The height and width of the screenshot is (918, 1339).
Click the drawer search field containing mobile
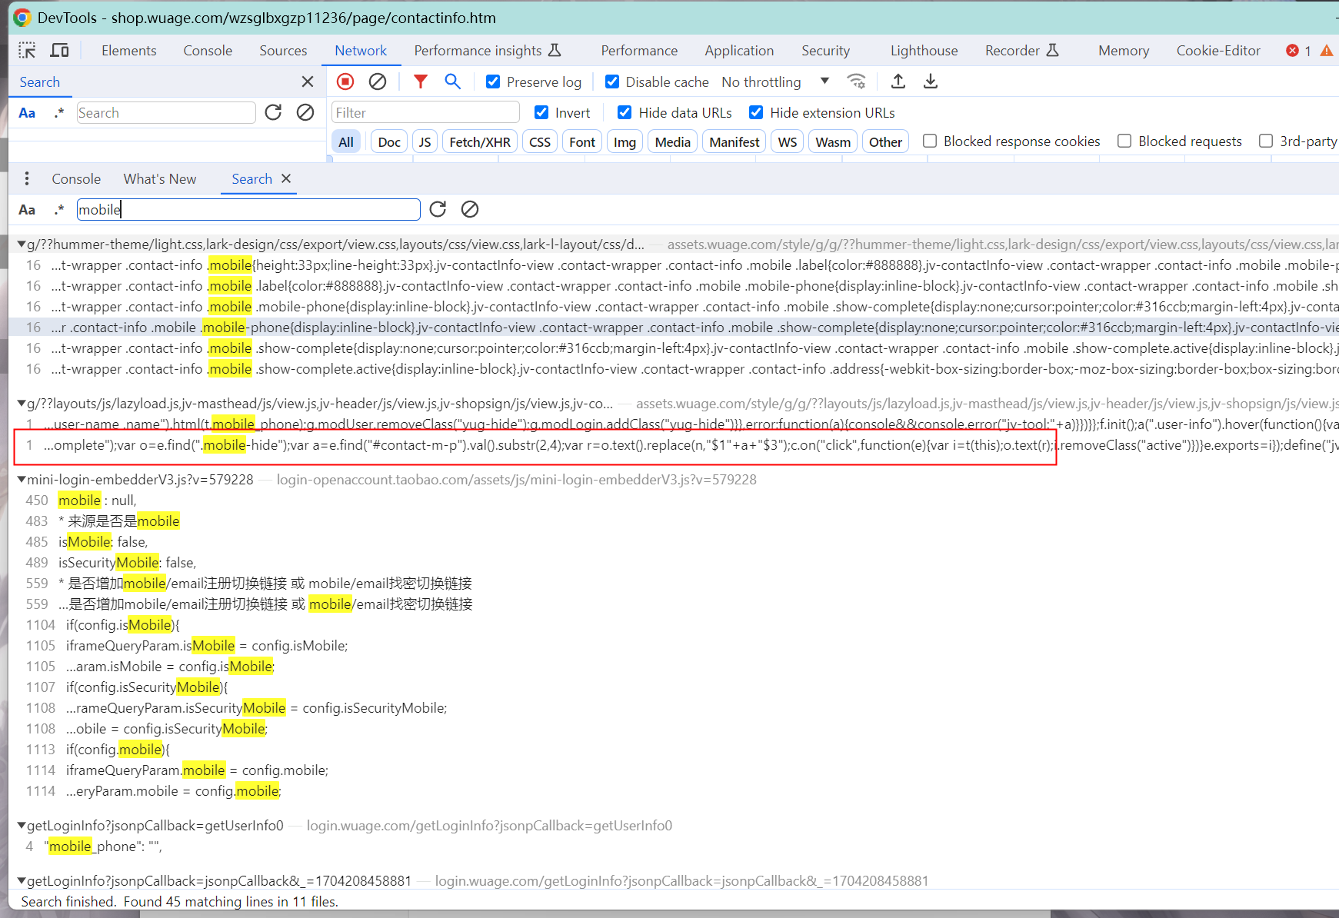[x=248, y=210]
